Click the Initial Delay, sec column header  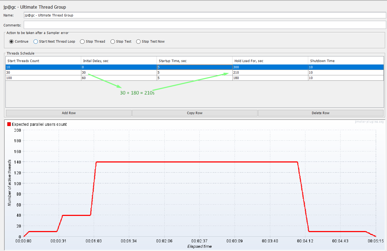click(119, 61)
